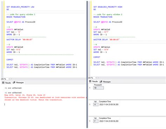Click COMMIT in the left query window

pyautogui.click(x=10, y=60)
